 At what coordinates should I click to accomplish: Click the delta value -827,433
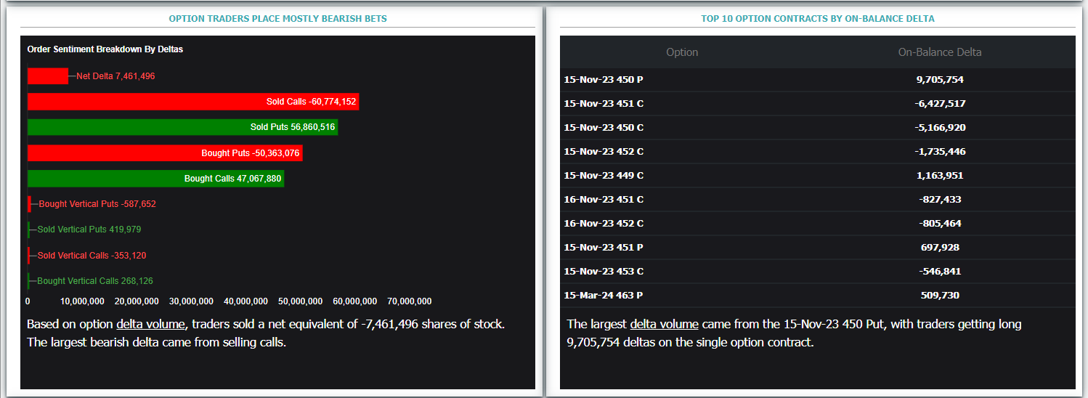point(940,200)
